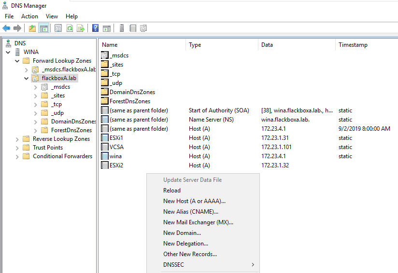Click the blue Back arrow in toolbar
The width and height of the screenshot is (398, 273).
(6, 28)
